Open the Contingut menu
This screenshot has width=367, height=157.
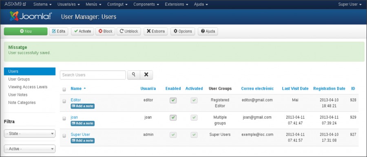(x=117, y=4)
